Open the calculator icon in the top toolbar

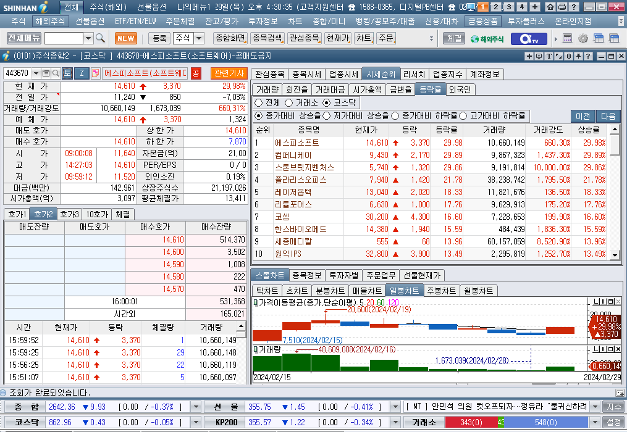pyautogui.click(x=567, y=38)
